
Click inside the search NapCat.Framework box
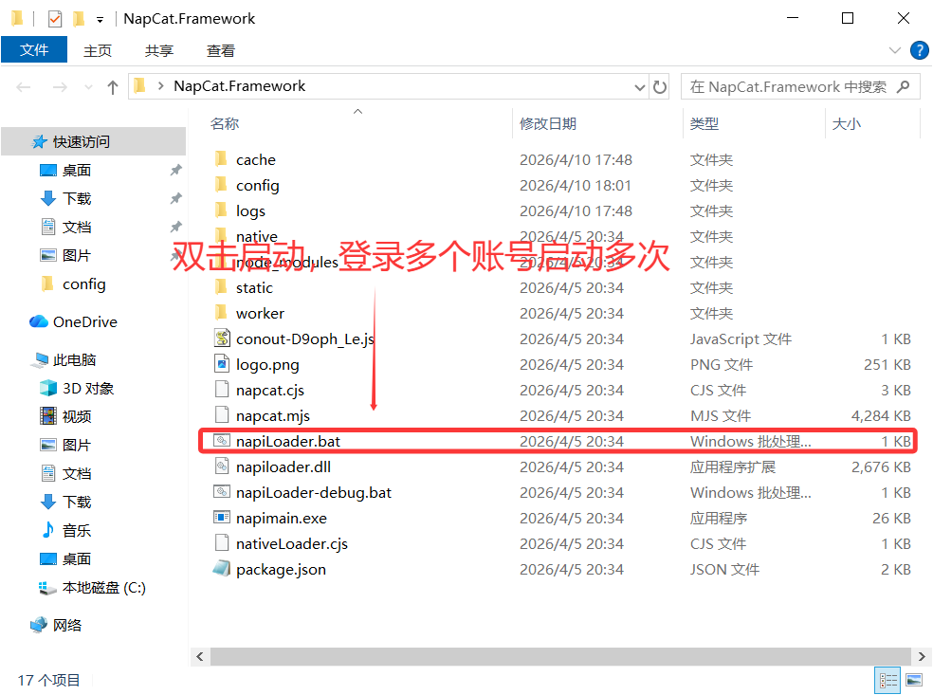tap(801, 85)
